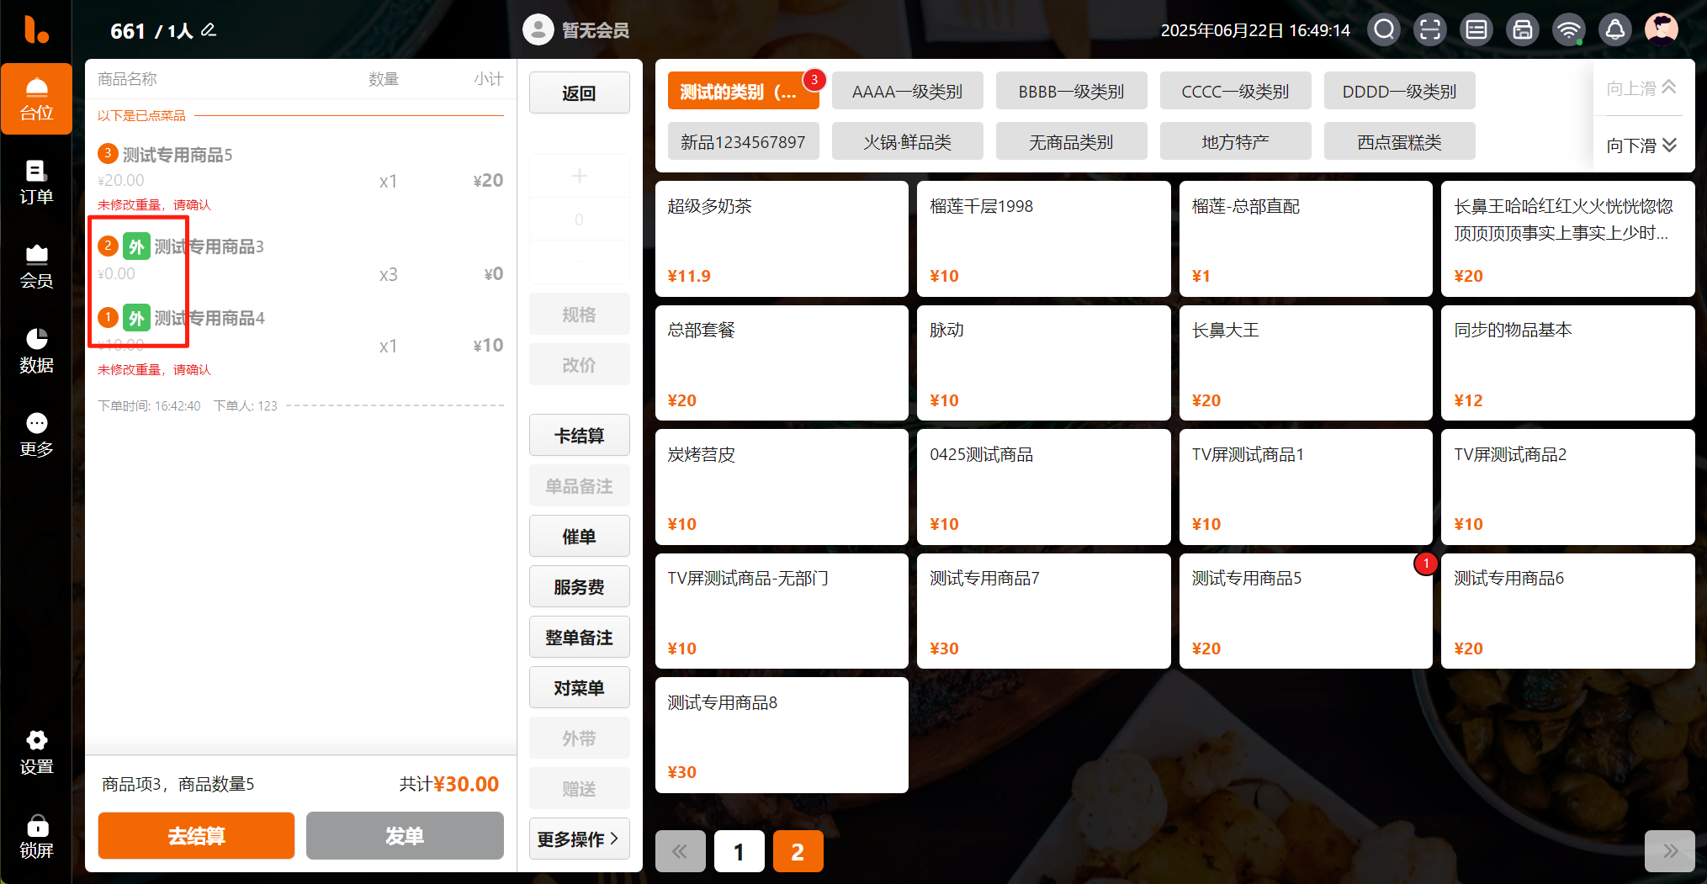Click the printer icon in header
The width and height of the screenshot is (1707, 884).
tap(1523, 30)
